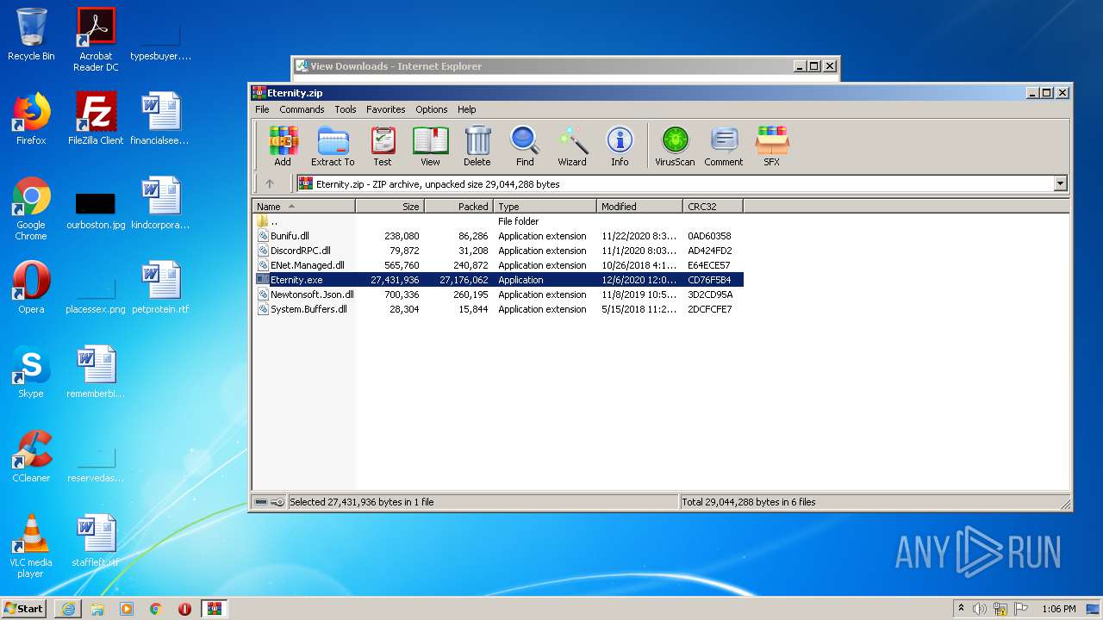Image resolution: width=1103 pixels, height=620 pixels.
Task: Click the Find toolbar icon
Action: coord(525,146)
